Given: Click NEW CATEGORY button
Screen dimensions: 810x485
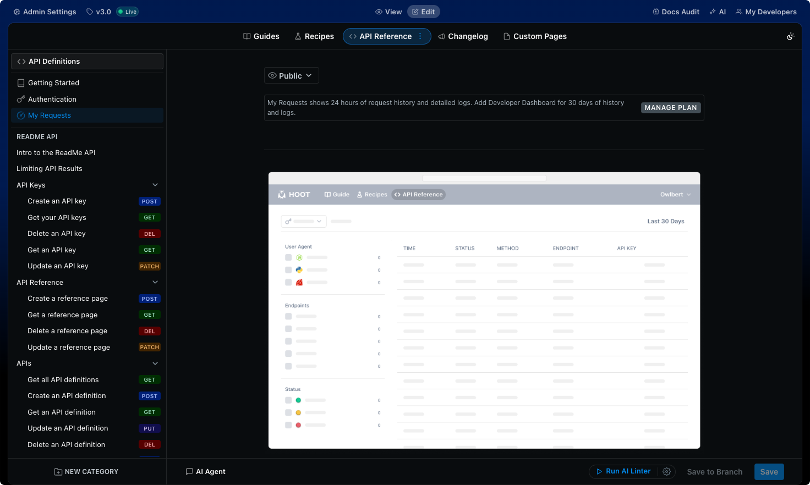Looking at the screenshot, I should point(86,472).
